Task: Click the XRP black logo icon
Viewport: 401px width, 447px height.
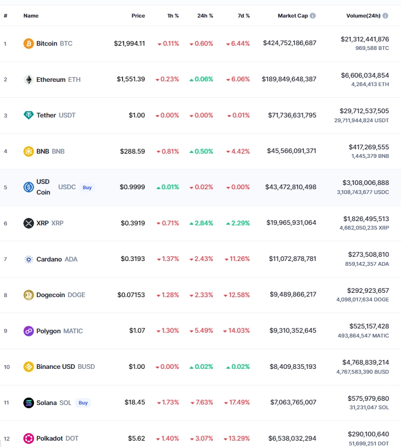Action: pyautogui.click(x=29, y=223)
